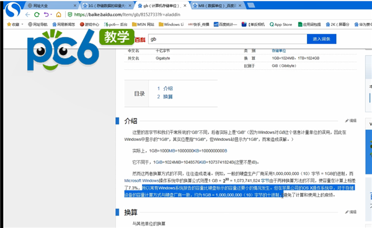This screenshot has height=228, width=372.
Task: Click the Baike search field containing gb
Action: [228, 39]
